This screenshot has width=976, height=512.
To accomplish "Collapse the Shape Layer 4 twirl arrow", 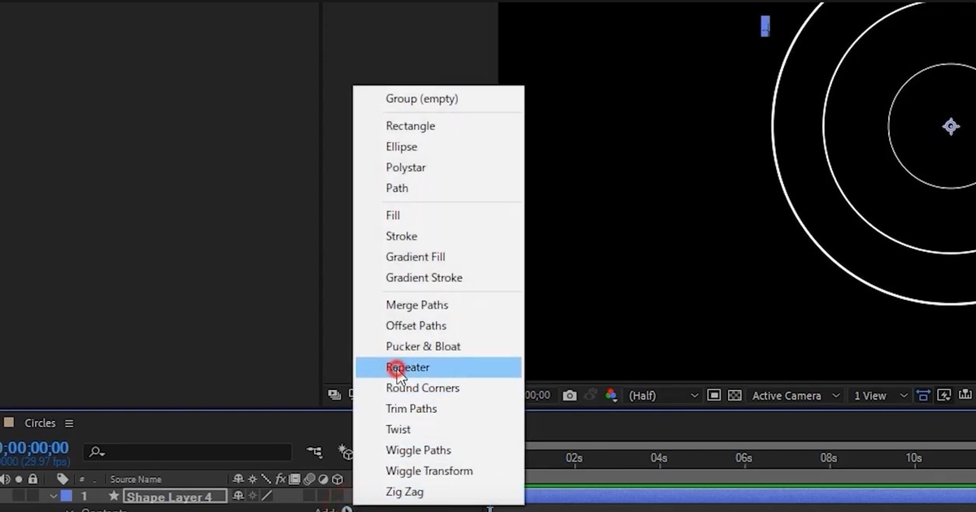I will [53, 496].
